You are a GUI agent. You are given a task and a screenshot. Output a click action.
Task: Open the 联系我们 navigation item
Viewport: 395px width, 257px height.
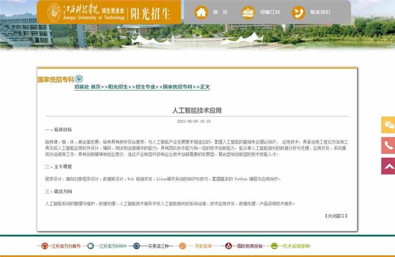tap(320, 12)
